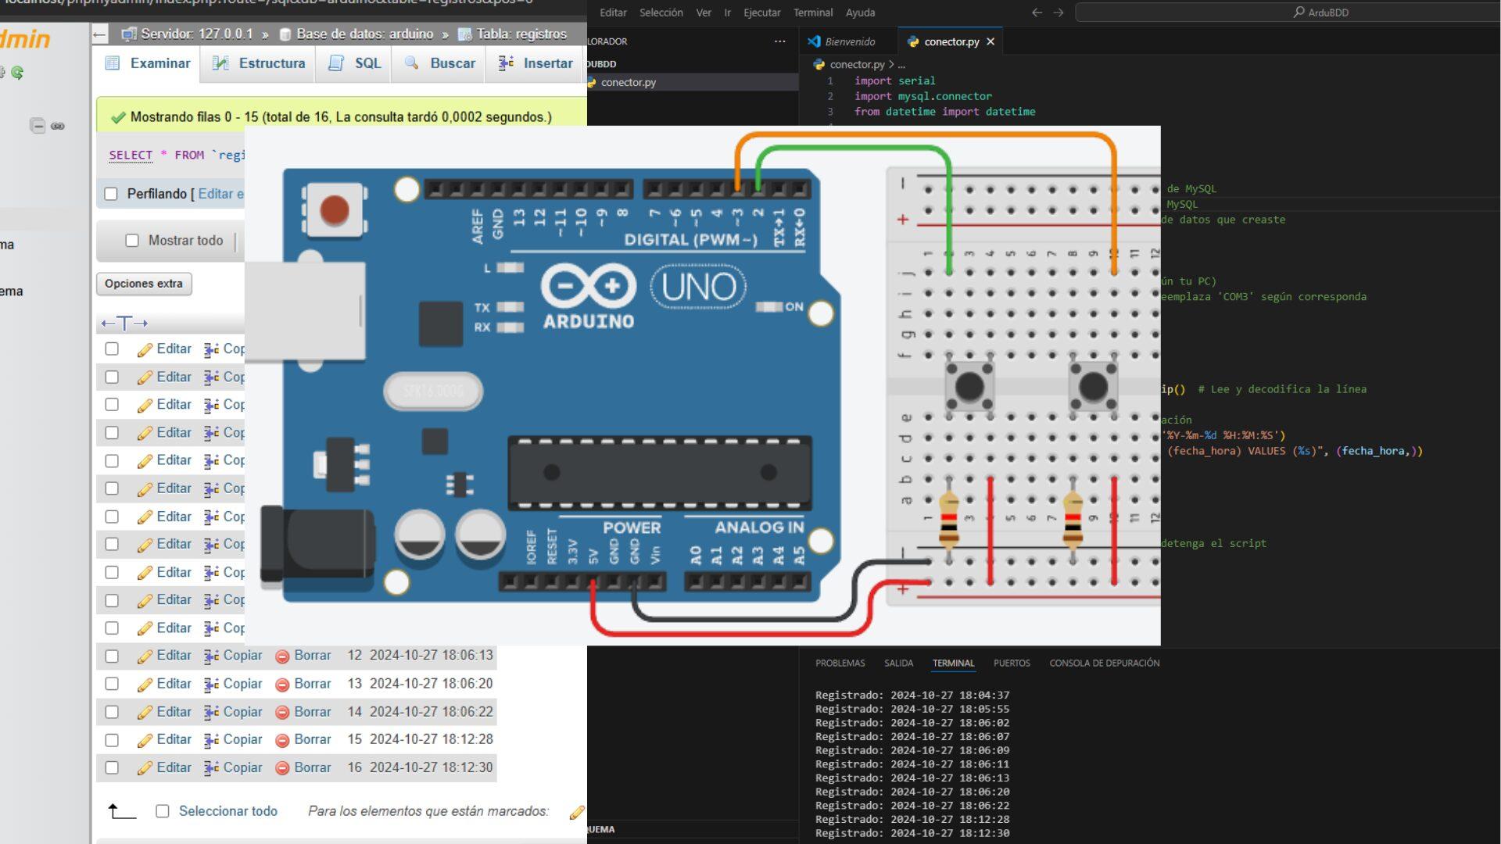Open the SELECT * FROM query link
1501x844 pixels.
[131, 155]
